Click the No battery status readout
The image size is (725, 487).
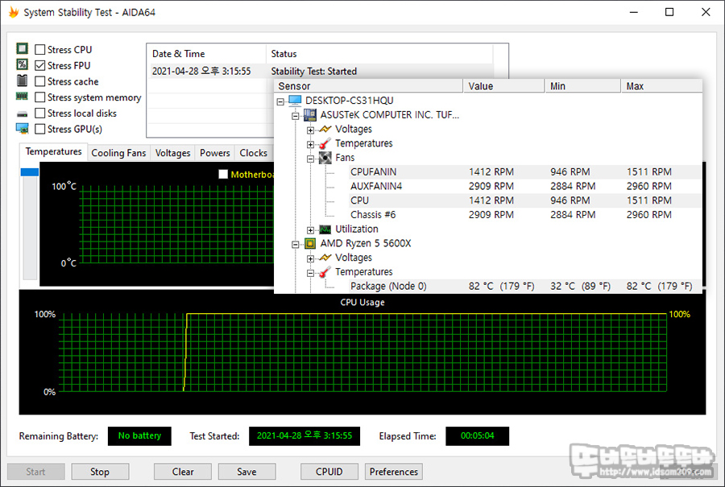tap(139, 435)
